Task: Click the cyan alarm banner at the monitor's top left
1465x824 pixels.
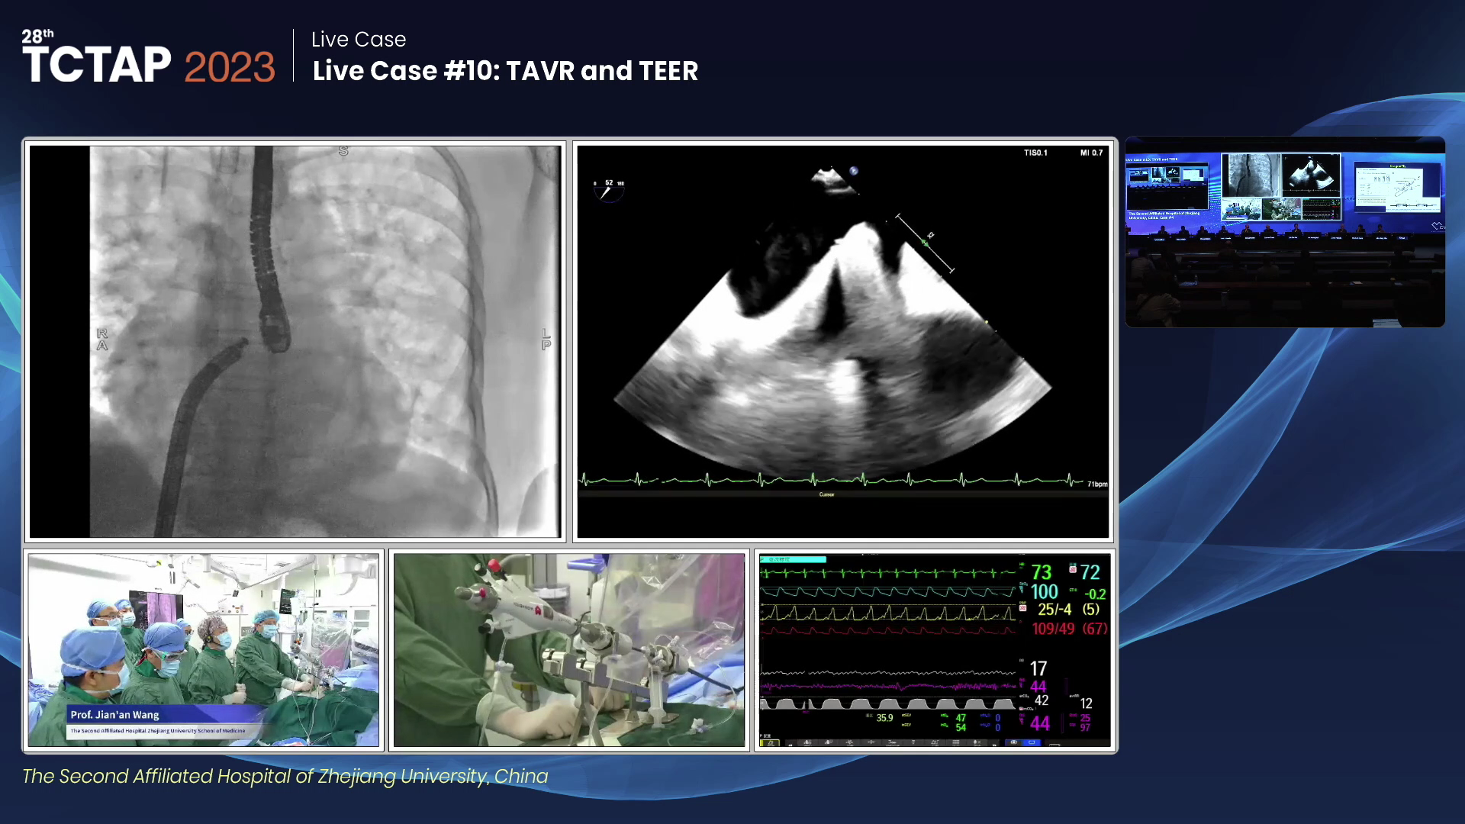Action: click(794, 559)
